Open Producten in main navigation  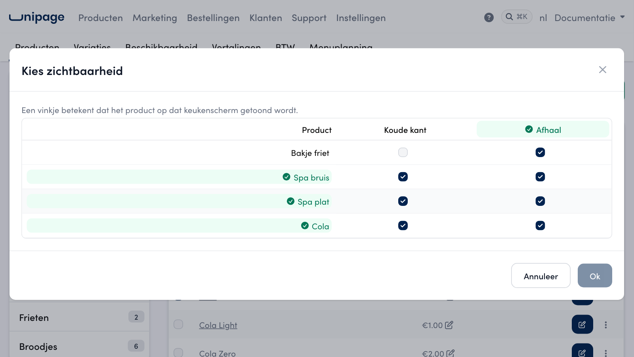[x=101, y=18]
